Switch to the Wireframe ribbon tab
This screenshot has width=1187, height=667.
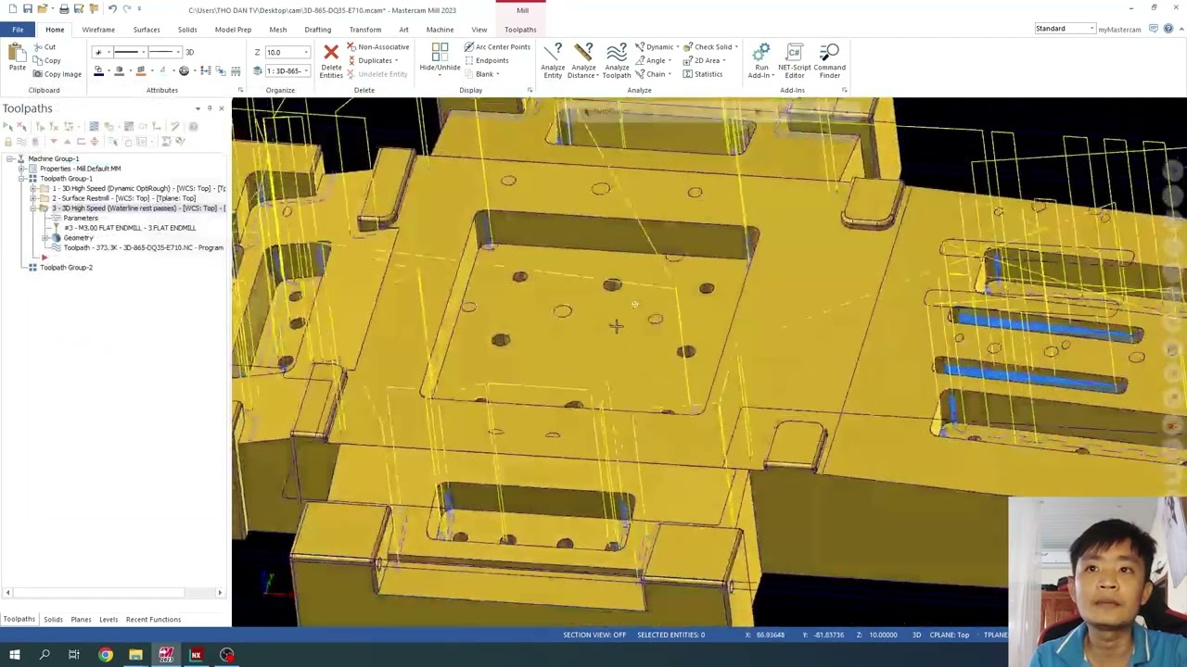(98, 30)
